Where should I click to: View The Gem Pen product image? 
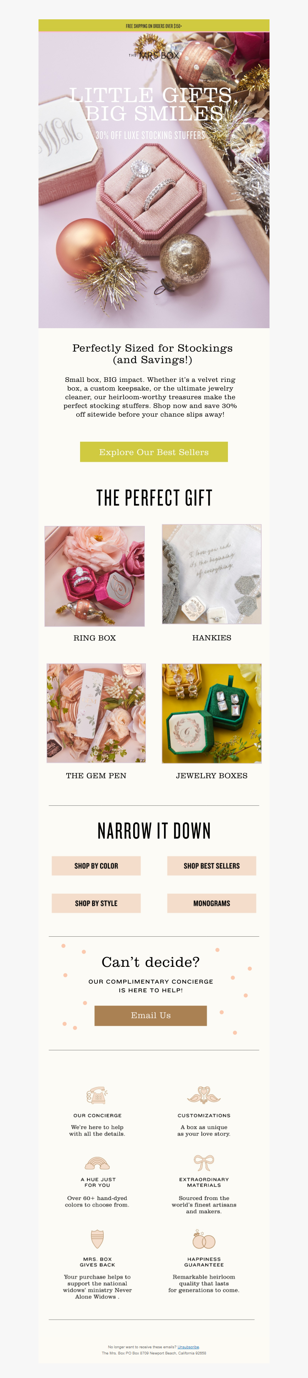[x=96, y=713]
